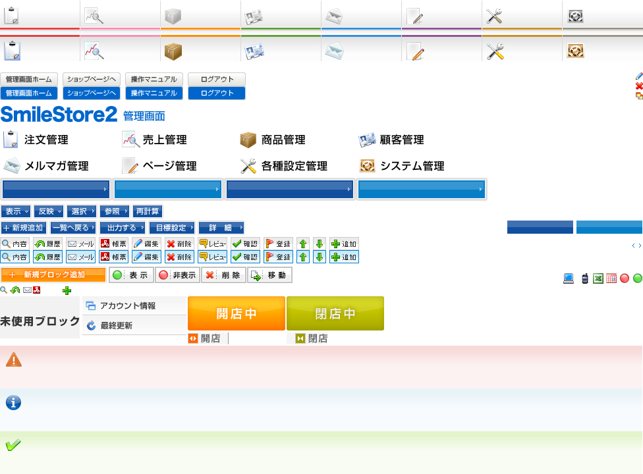The height and width of the screenshot is (474, 643).
Task: Click the colored customer ID card tab icon
Action: pyautogui.click(x=254, y=51)
